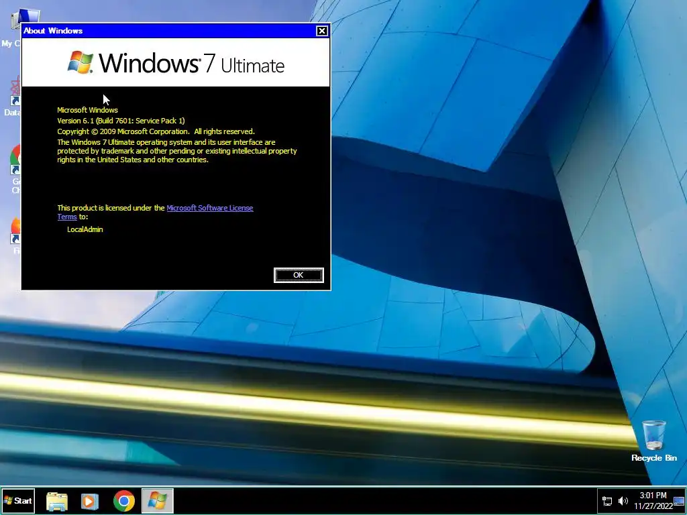The width and height of the screenshot is (687, 515).
Task: Select the About Windows taskbar button
Action: click(157, 500)
